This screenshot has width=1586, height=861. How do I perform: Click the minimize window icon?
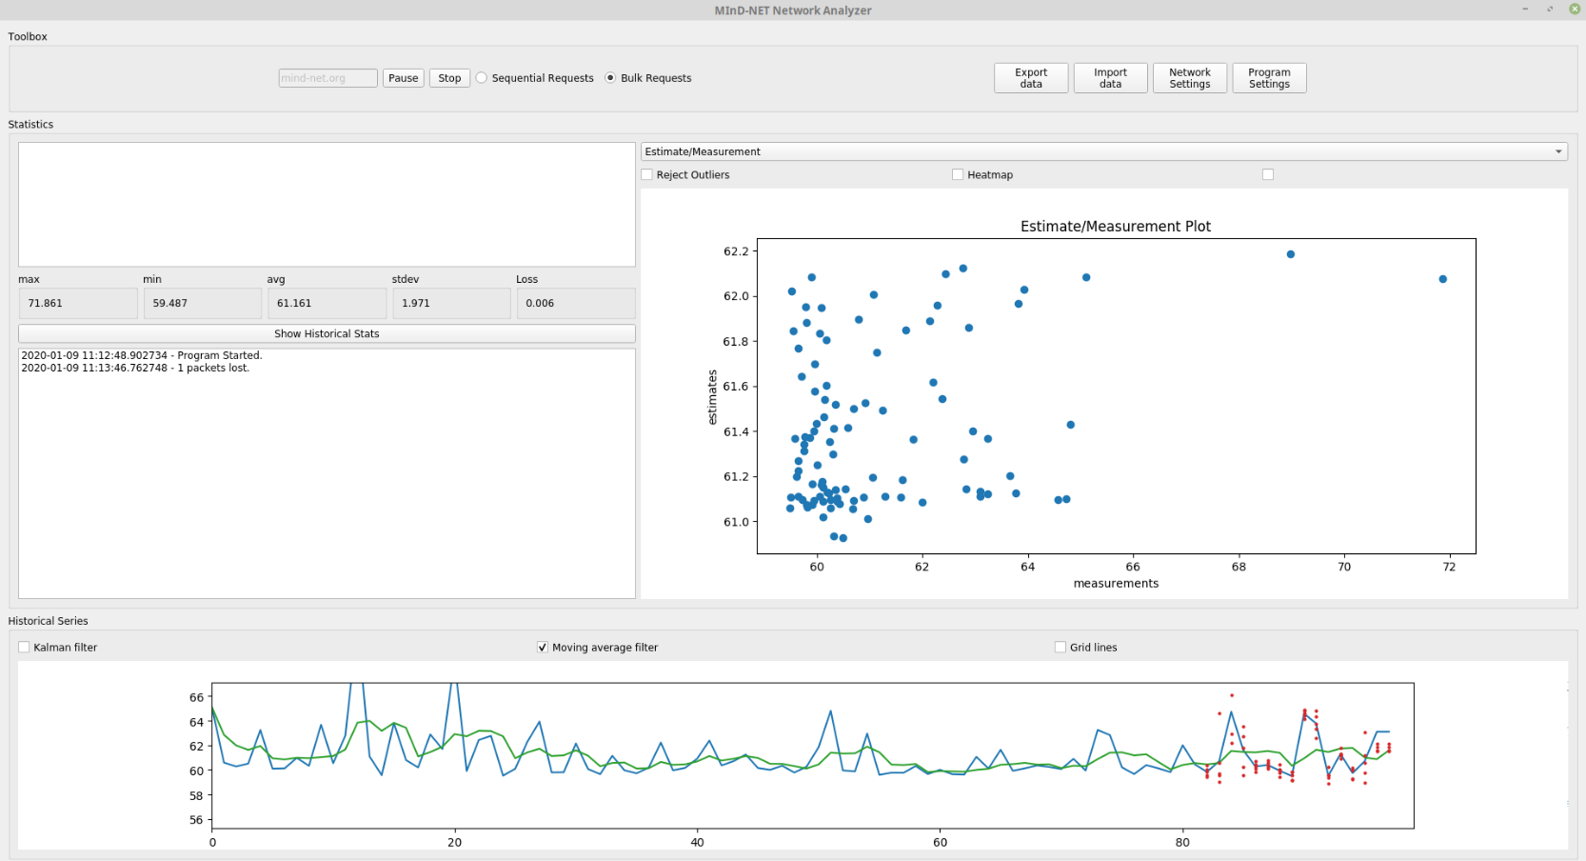(1525, 9)
